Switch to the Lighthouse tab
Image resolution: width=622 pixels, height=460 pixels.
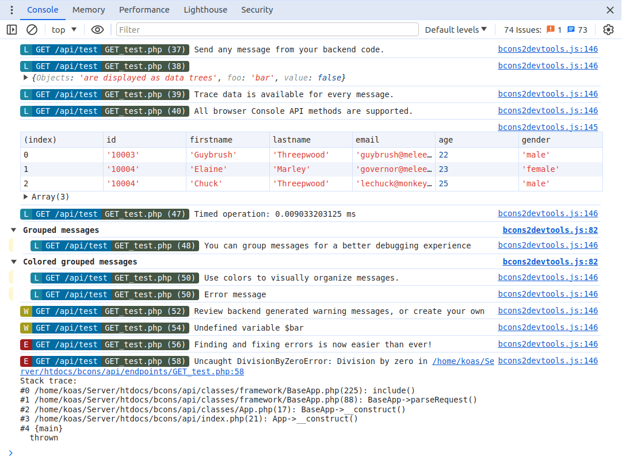click(x=205, y=10)
